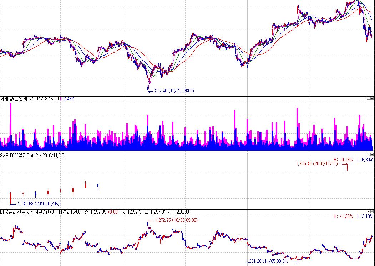Select the 1,272,75 (10/20 09:00) high marker

pos(176,220)
